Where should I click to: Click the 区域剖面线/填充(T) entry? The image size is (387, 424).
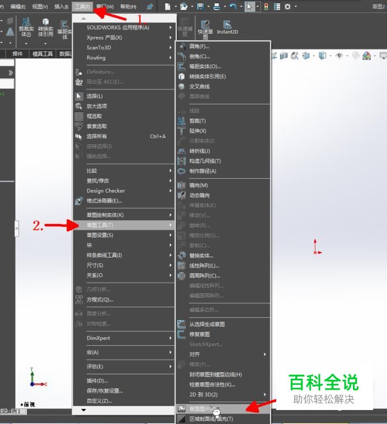point(223,418)
